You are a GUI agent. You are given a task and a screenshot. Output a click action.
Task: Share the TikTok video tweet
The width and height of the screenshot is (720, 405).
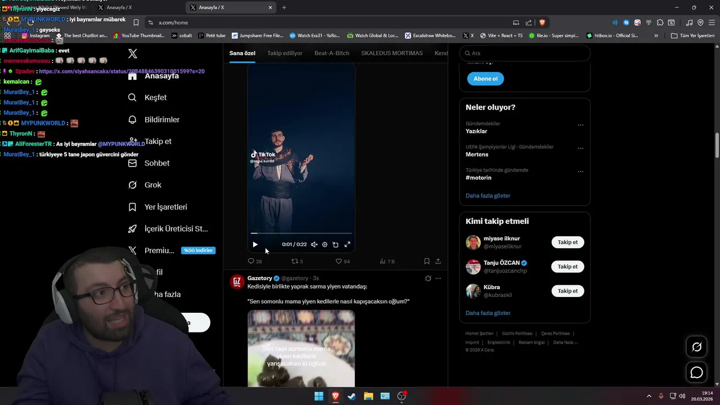pos(438,261)
